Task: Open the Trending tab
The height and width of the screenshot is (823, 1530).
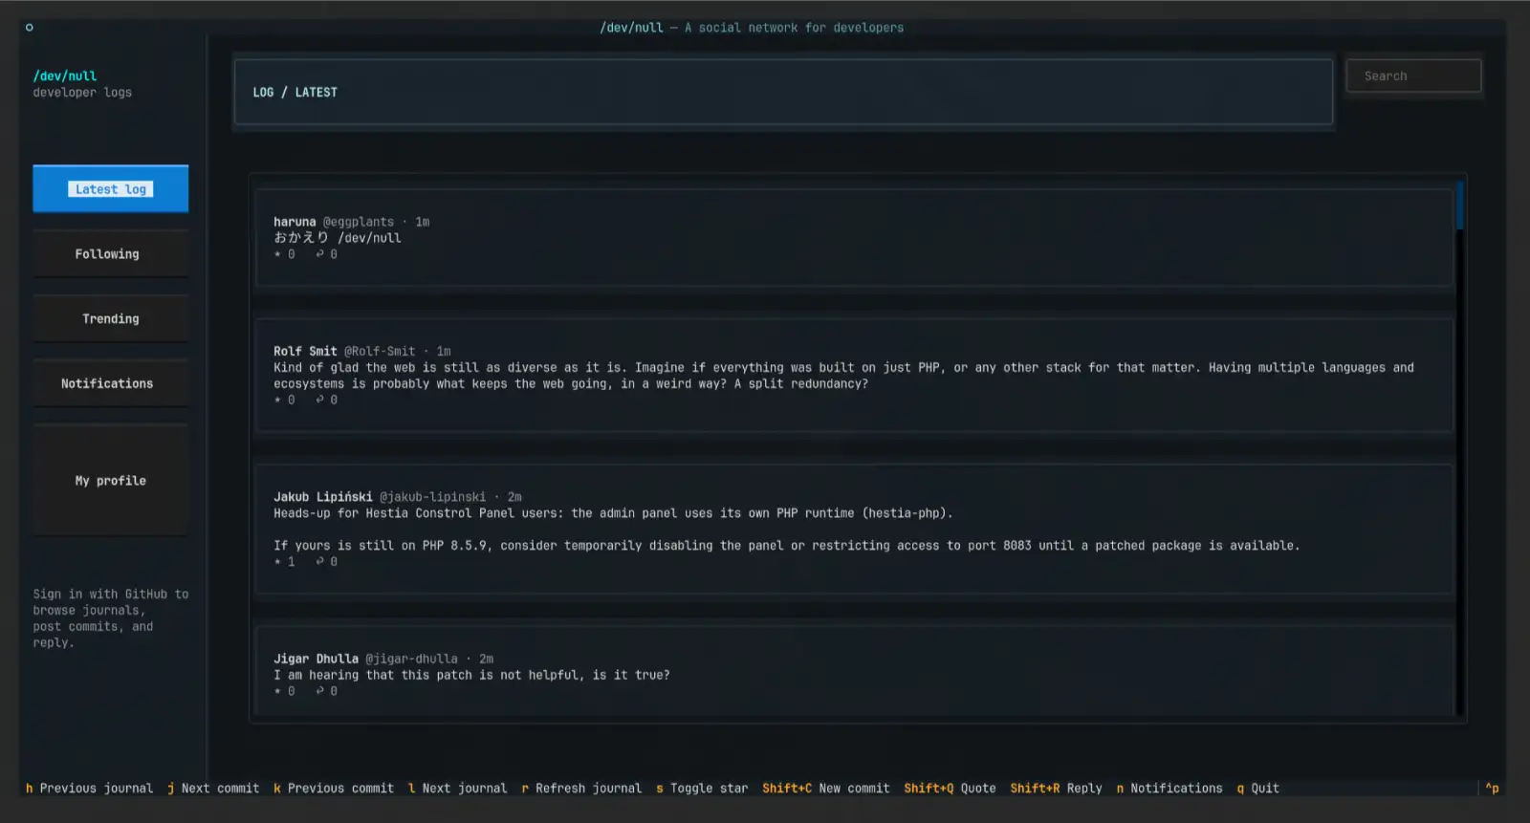Action: pos(111,319)
